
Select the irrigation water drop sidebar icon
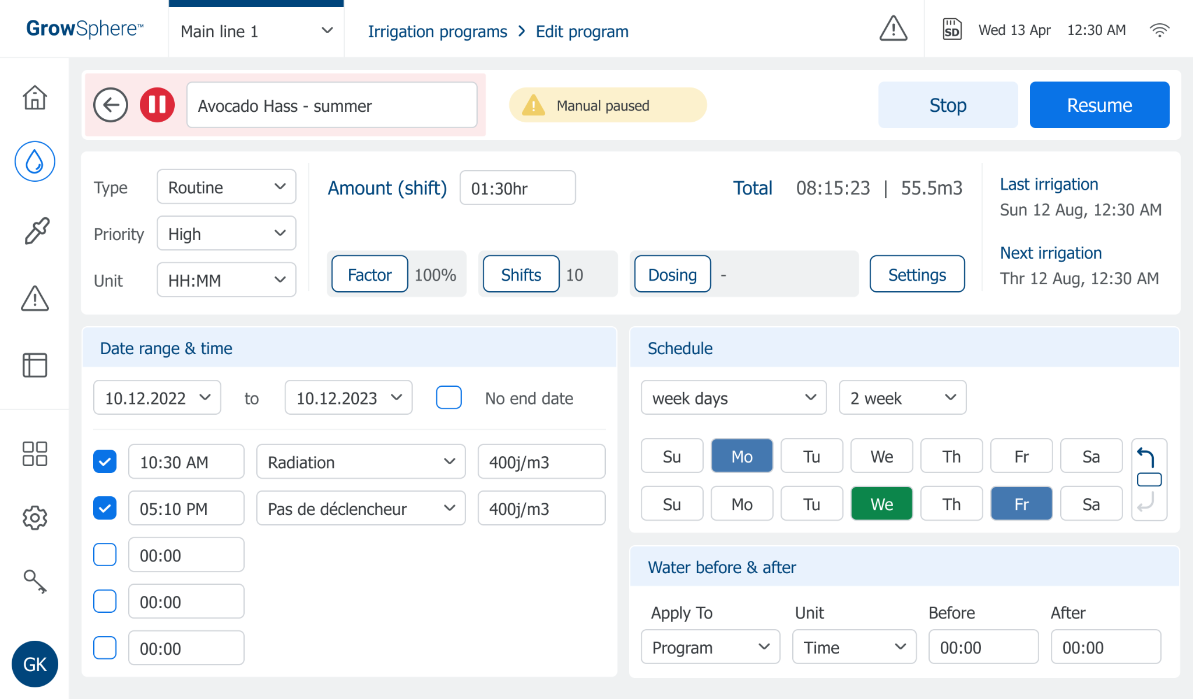(35, 161)
